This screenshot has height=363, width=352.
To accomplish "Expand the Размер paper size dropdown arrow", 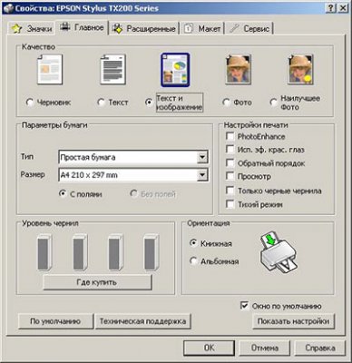I will pos(202,175).
